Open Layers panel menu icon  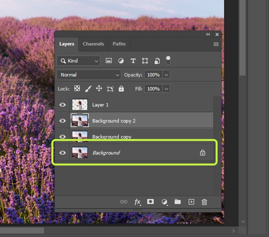(216, 44)
